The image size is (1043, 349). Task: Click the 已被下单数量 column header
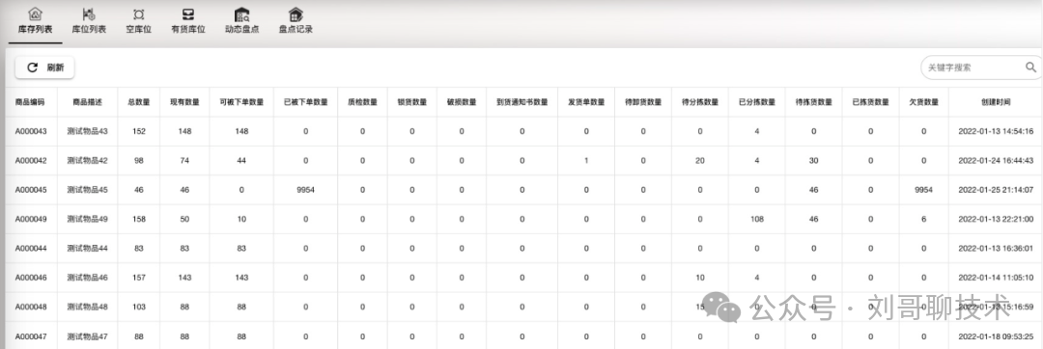pos(305,102)
